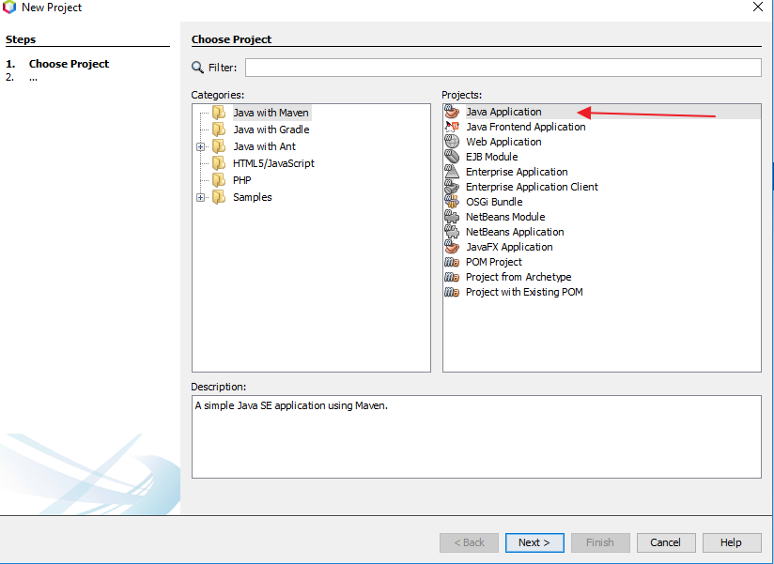Screen dimensions: 774x564
Task: Click the Description text area
Action: [x=476, y=436]
